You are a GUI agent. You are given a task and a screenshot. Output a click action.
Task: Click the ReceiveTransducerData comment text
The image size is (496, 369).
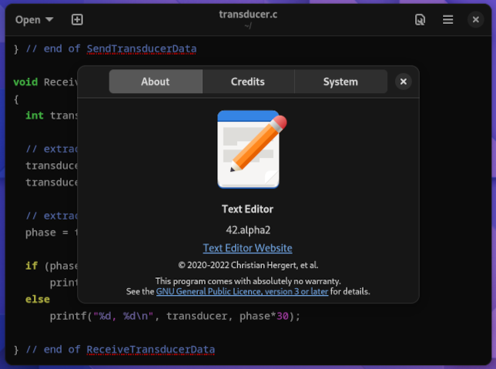point(151,350)
